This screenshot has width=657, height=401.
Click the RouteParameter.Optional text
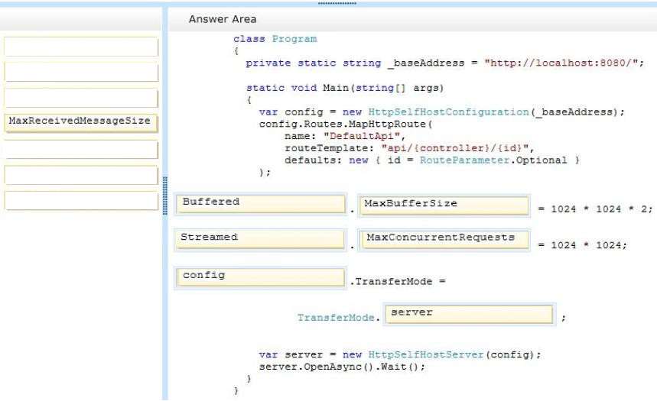(493, 160)
